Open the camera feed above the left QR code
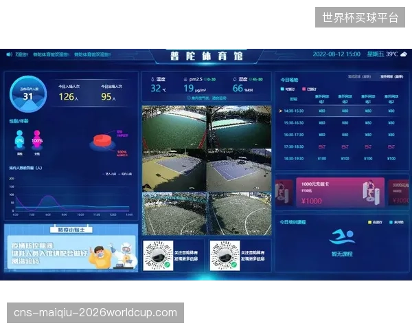412x330 pixels. click(x=174, y=214)
